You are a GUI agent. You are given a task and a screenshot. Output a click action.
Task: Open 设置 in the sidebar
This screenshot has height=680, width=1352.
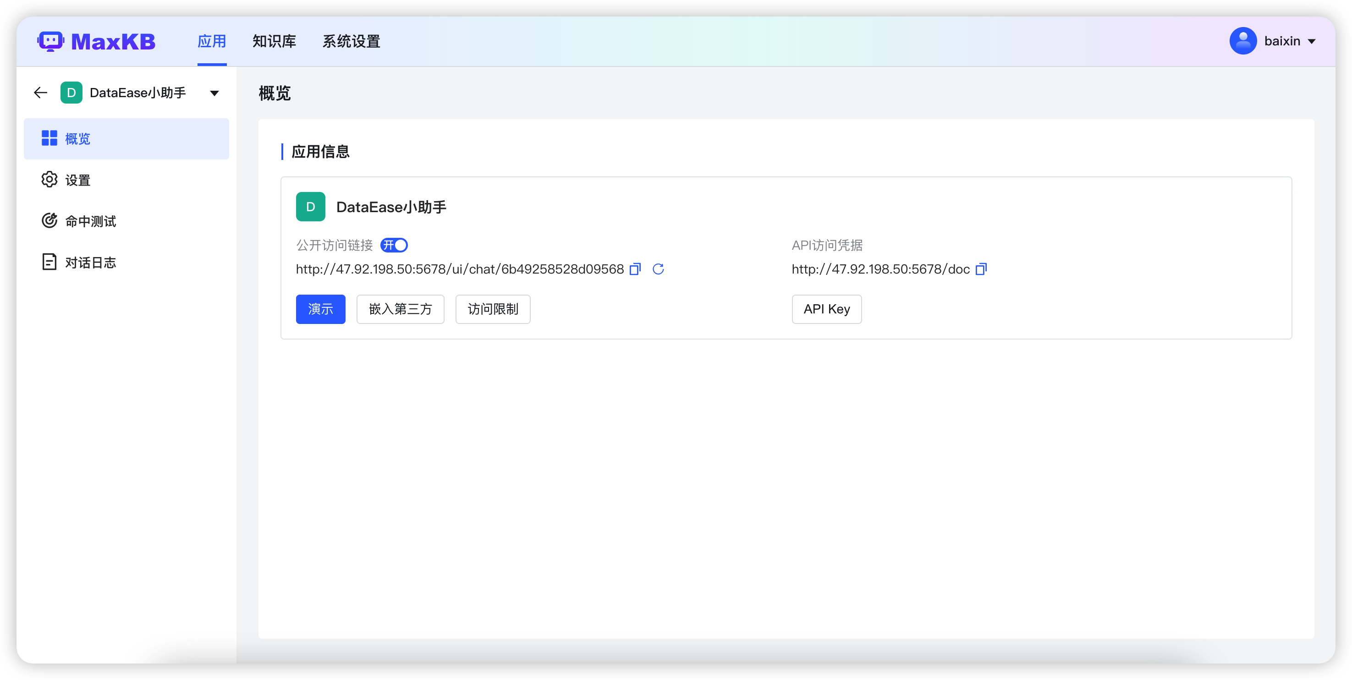(x=126, y=180)
